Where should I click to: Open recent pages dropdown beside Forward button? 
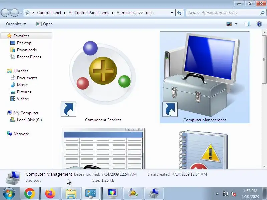pyautogui.click(x=21, y=13)
